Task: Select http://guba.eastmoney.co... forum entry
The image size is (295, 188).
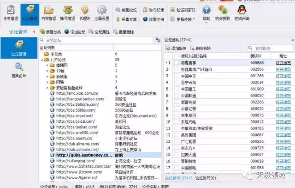Action: coord(84,155)
